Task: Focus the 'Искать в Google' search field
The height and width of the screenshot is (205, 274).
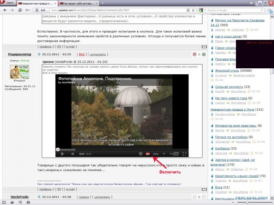Action: click(x=233, y=10)
